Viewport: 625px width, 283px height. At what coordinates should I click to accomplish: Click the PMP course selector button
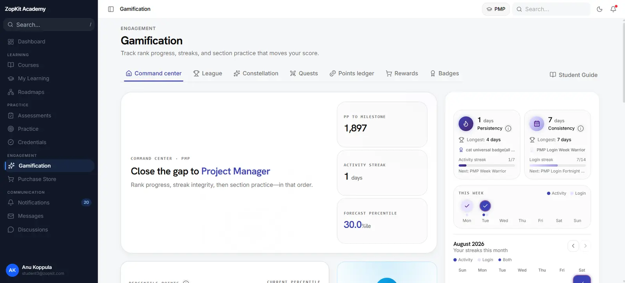pyautogui.click(x=496, y=9)
